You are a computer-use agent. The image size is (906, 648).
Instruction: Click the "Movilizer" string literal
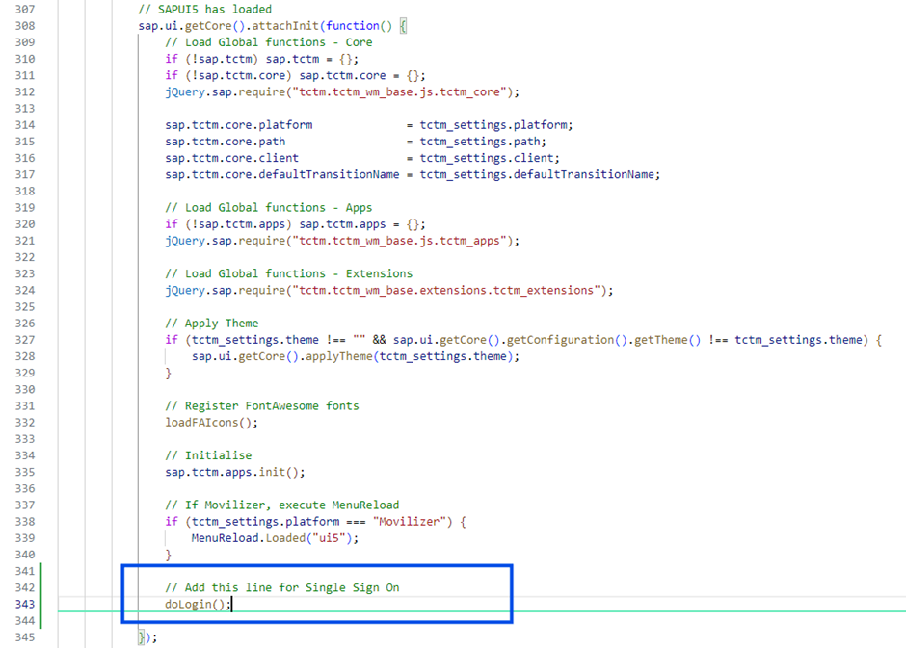pyautogui.click(x=416, y=521)
